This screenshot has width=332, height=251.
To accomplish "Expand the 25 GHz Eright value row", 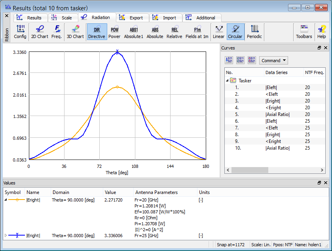I will [x=6, y=236].
